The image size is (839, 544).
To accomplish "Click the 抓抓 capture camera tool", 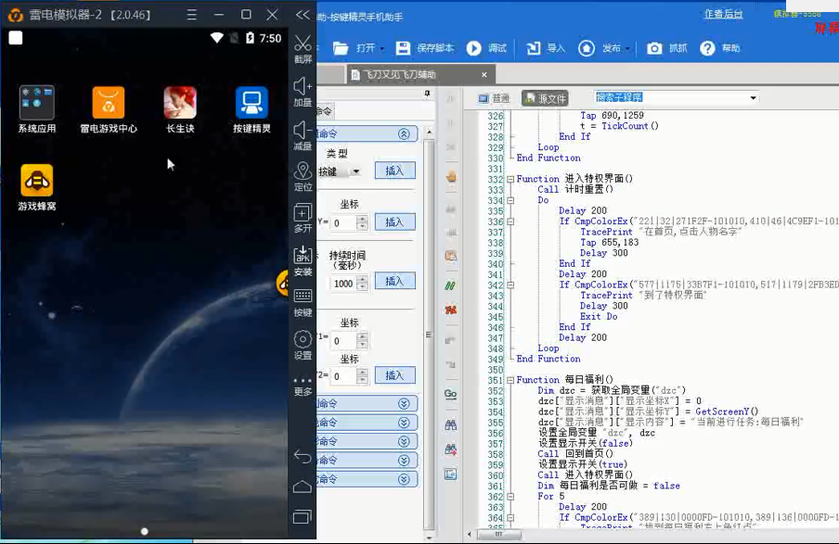I will coord(668,48).
